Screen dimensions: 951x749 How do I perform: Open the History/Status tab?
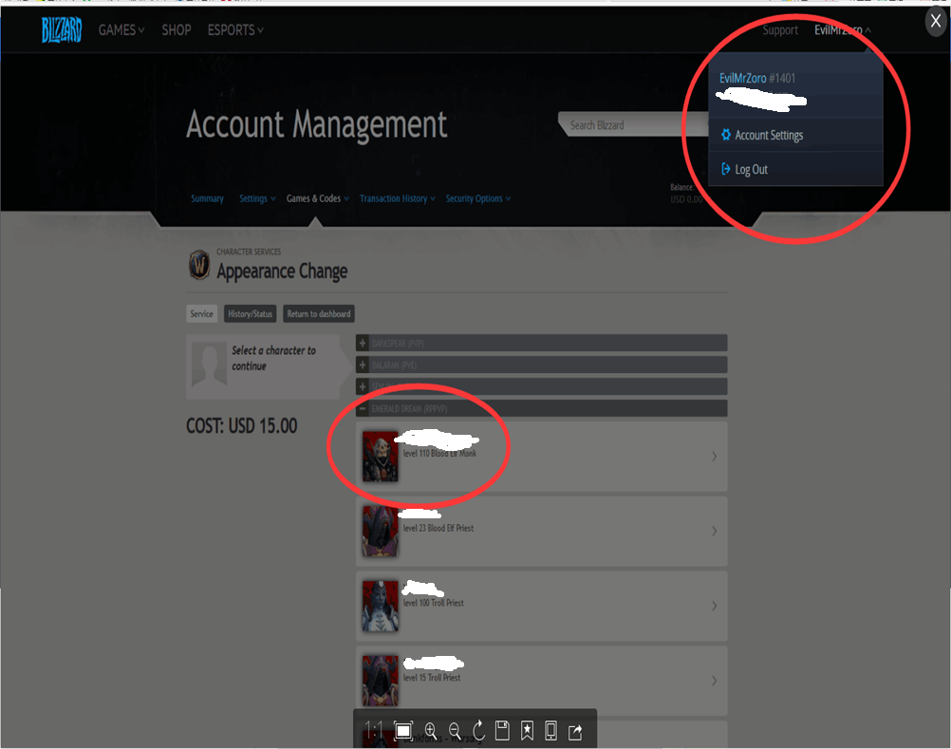(250, 313)
